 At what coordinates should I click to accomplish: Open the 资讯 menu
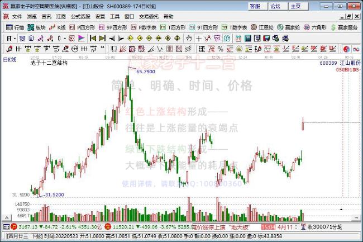(x=46, y=16)
